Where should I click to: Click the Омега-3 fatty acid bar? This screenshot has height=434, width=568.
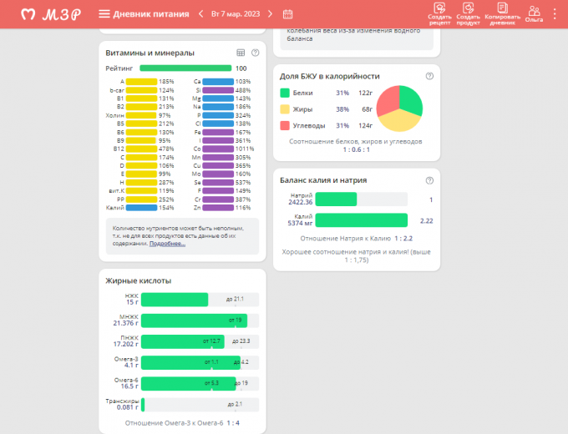pos(190,362)
